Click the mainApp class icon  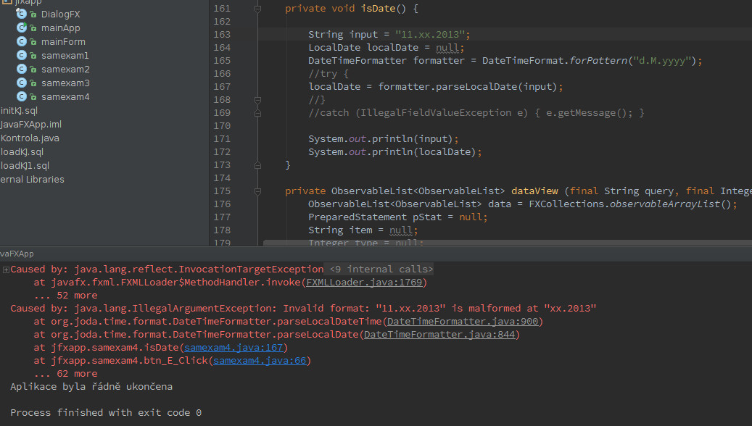22,28
